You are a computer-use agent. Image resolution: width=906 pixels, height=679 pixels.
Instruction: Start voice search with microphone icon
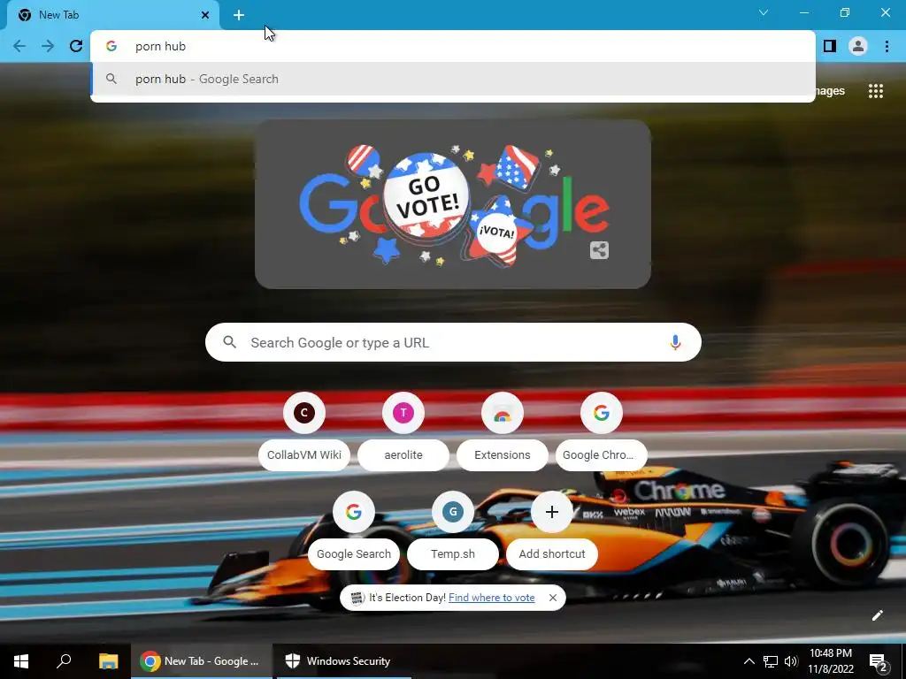pyautogui.click(x=675, y=342)
